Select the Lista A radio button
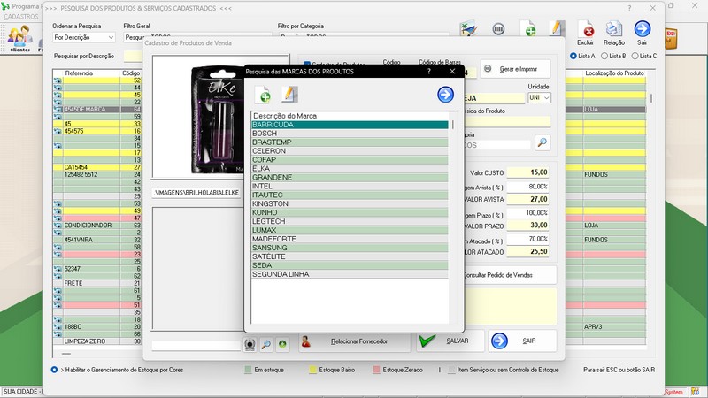Image resolution: width=708 pixels, height=398 pixels. pos(573,56)
